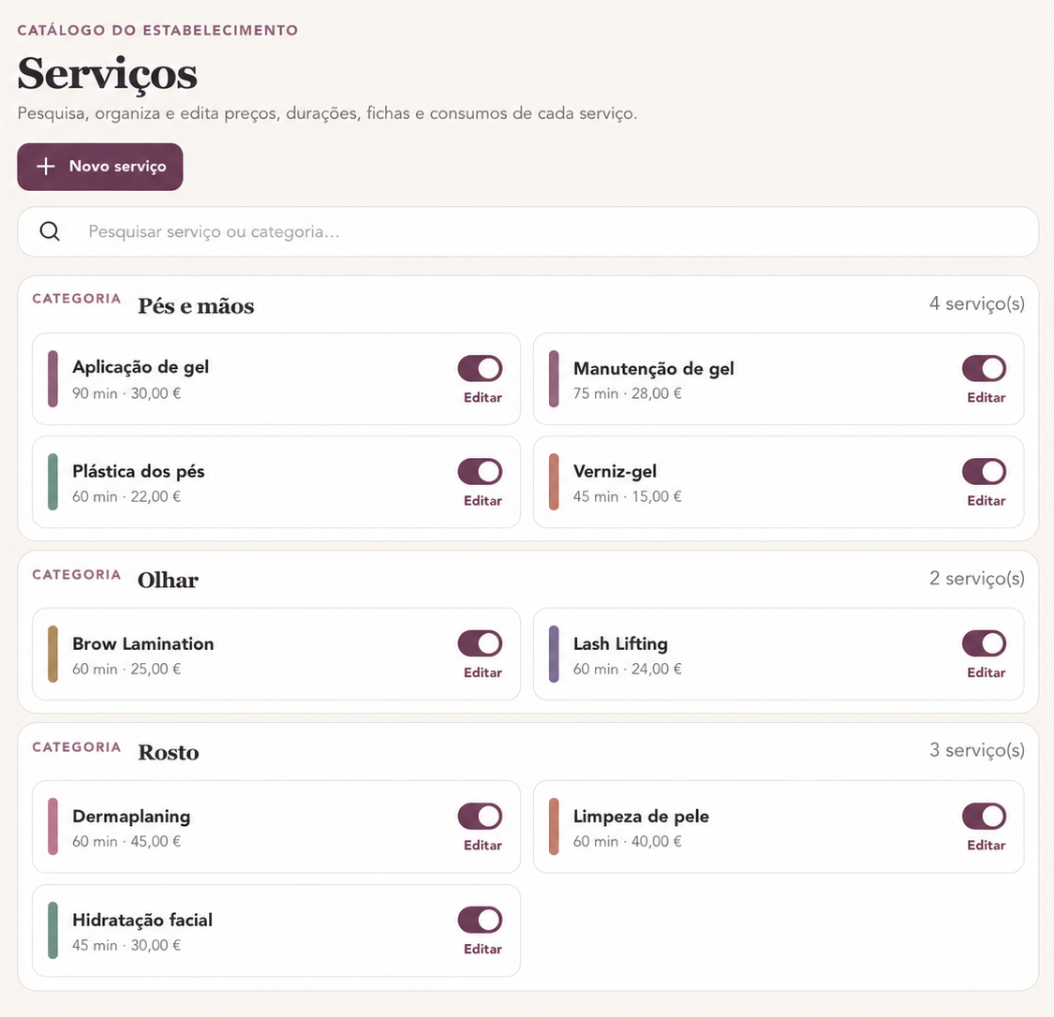This screenshot has height=1017, width=1054.
Task: Edit the Aplicação de gel service
Action: tap(482, 398)
